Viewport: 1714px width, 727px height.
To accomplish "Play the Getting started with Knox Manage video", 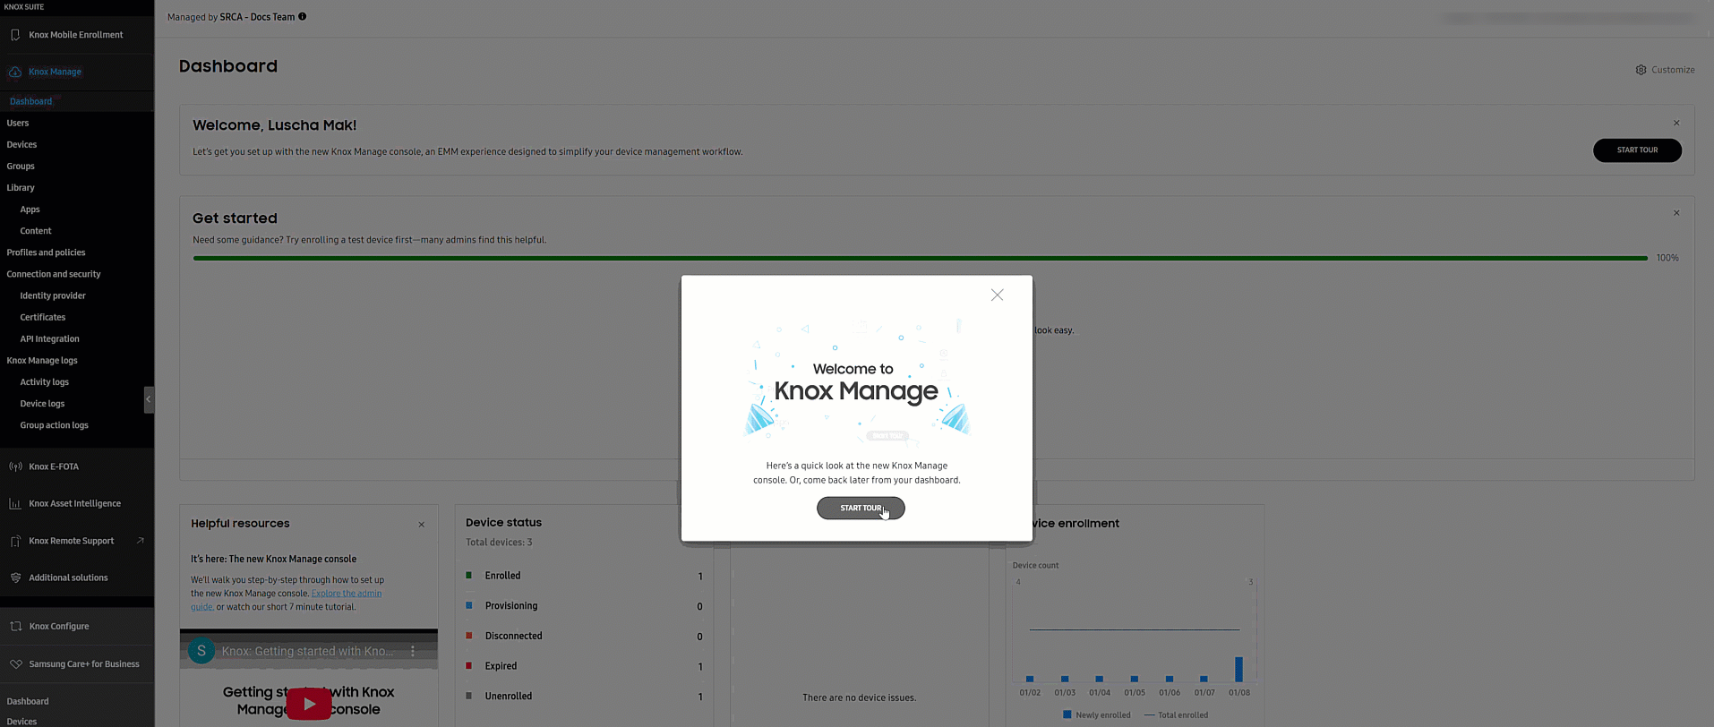I will pos(309,704).
